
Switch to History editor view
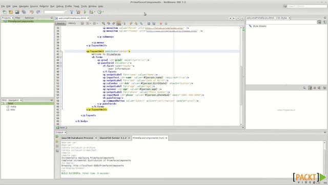(72, 24)
